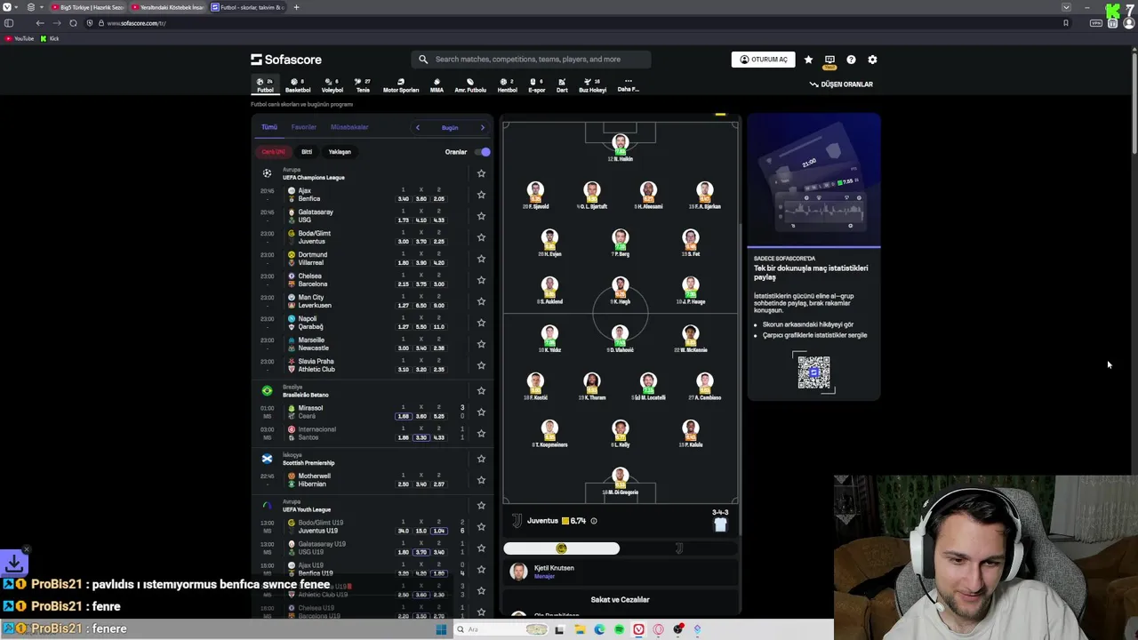Filter matches by the Canlı button
Screen dimensions: 1138x640
[273, 152]
